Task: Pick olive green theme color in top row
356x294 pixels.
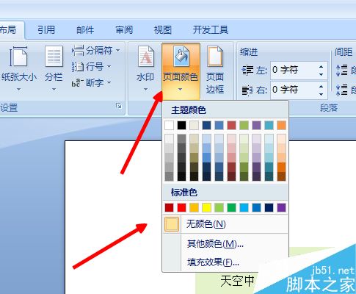Action: (x=244, y=125)
